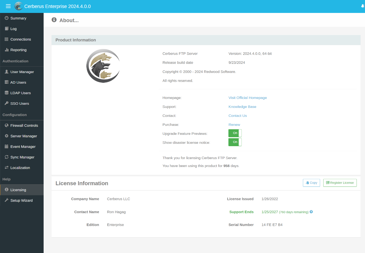This screenshot has height=253, width=365.
Task: Click the Log book icon
Action: tap(7, 28)
